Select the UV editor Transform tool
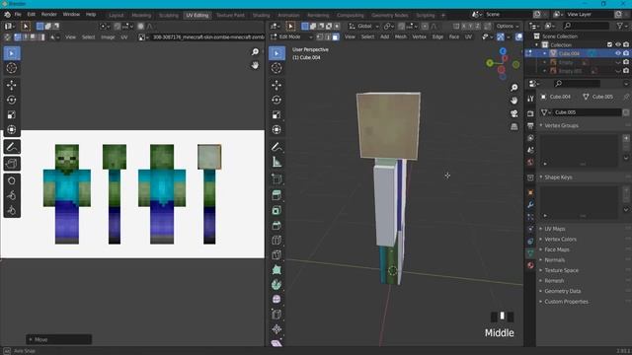This screenshot has height=355, width=632. 12,129
